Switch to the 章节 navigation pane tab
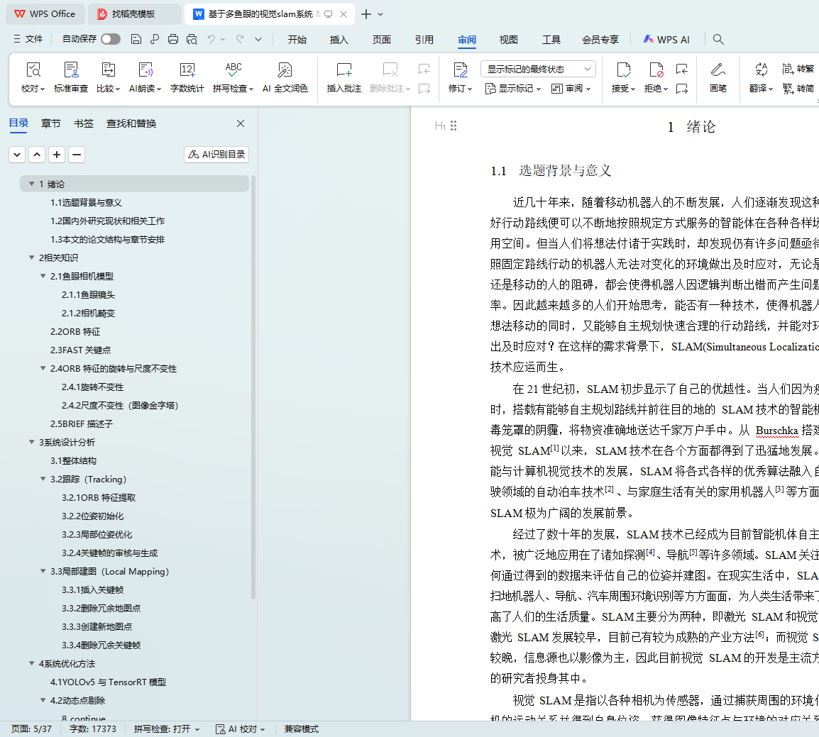Image resolution: width=819 pixels, height=737 pixels. tap(50, 123)
